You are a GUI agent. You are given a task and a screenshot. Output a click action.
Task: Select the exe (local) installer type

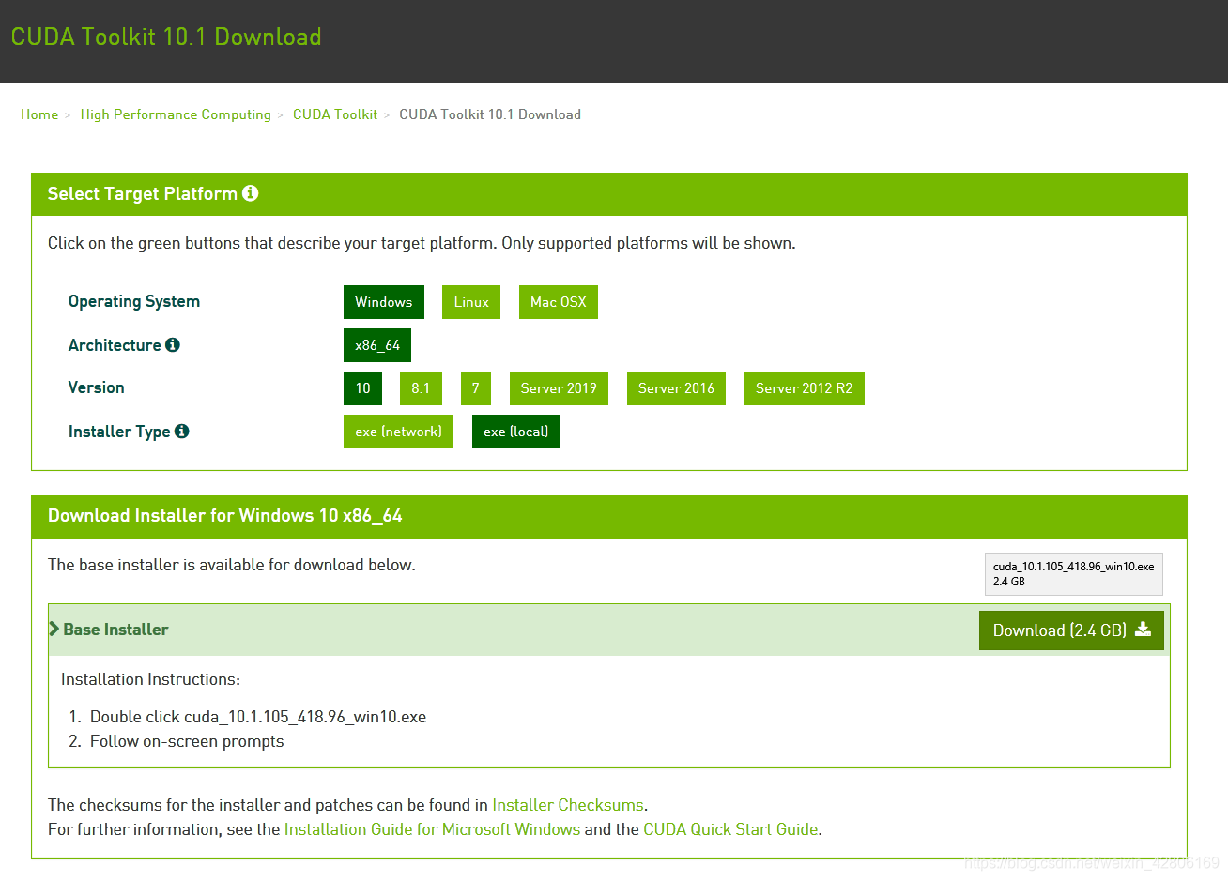click(515, 431)
